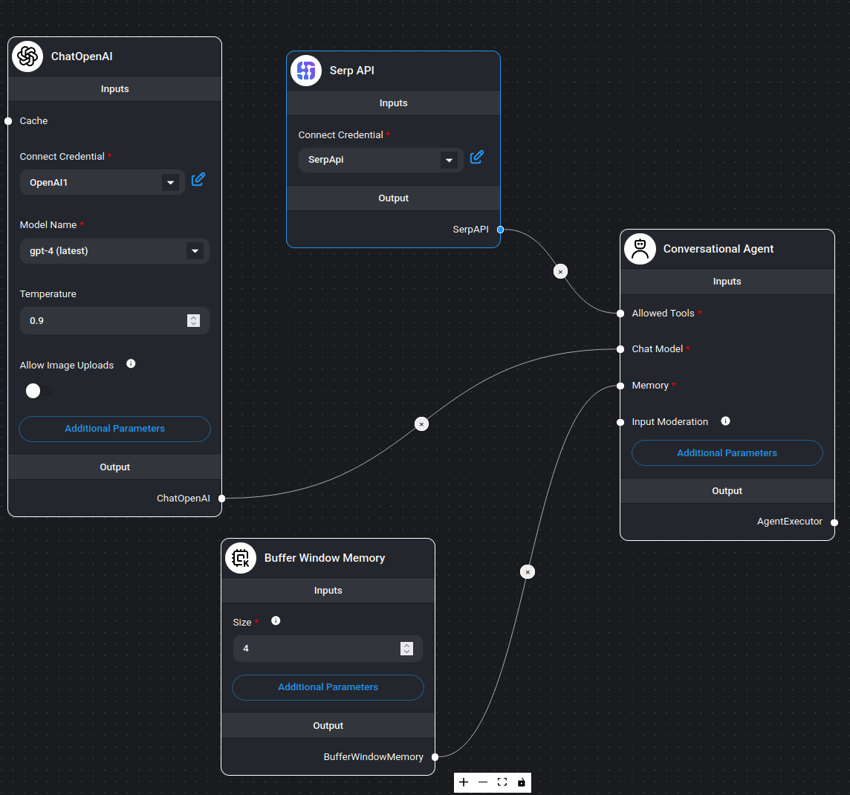Viewport: 850px width, 795px height.
Task: Select the Buffer Window Memory node title
Action: pos(325,558)
